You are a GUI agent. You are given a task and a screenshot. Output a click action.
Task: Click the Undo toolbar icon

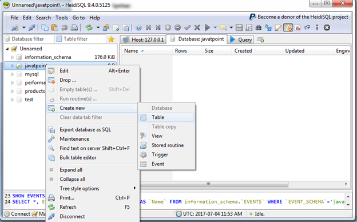[x=65, y=28]
